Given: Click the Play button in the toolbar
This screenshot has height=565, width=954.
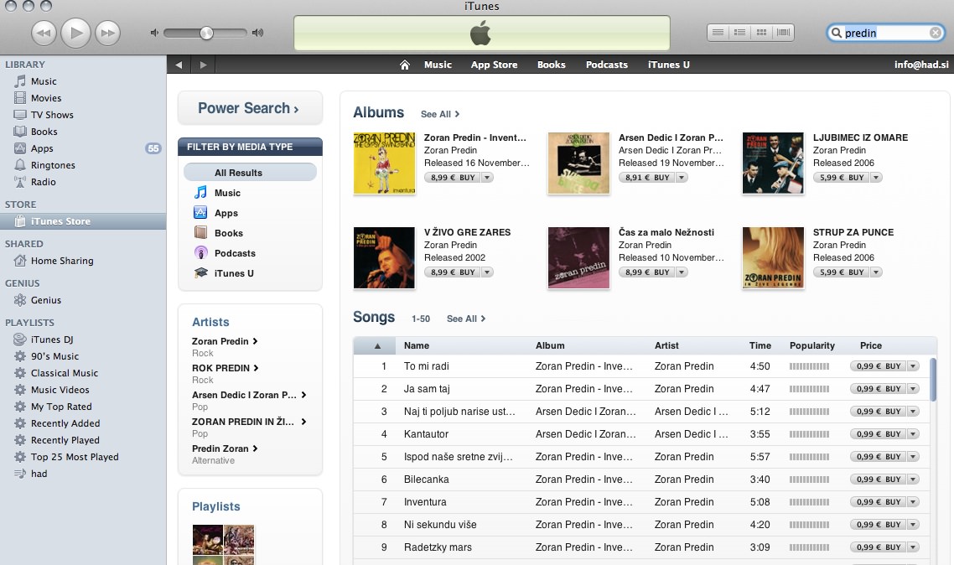Looking at the screenshot, I should point(75,33).
